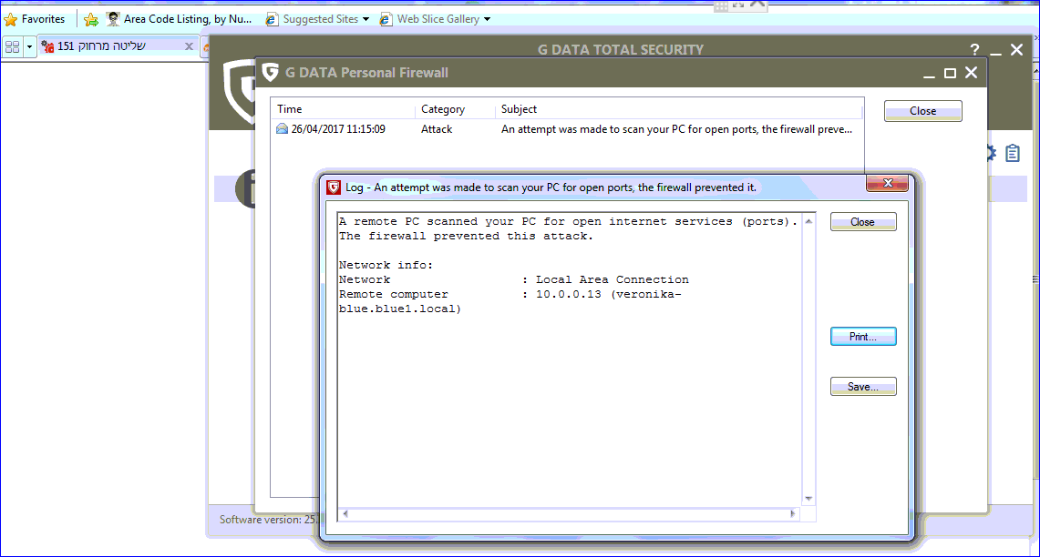Click the Software version text in the status bar
Viewport: 1040px width, 557px height.
[267, 520]
